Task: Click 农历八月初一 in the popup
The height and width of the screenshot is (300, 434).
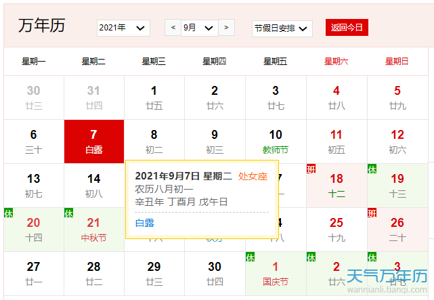Action: click(x=164, y=190)
